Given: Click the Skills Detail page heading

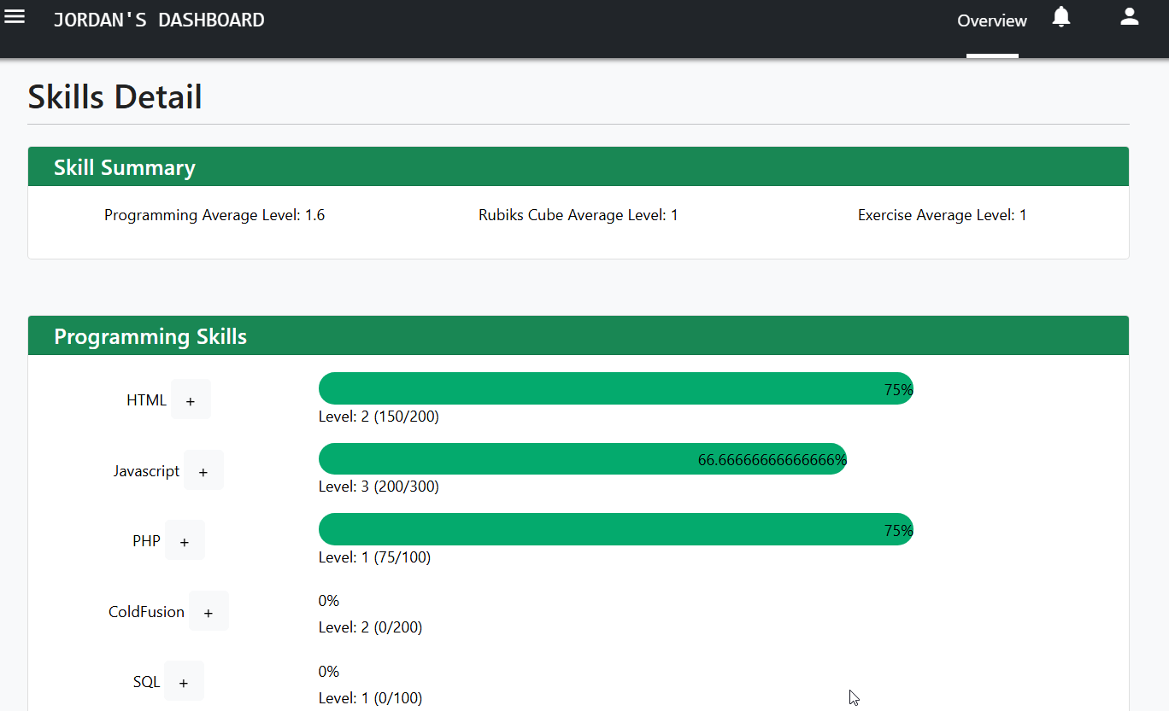Looking at the screenshot, I should click(115, 97).
